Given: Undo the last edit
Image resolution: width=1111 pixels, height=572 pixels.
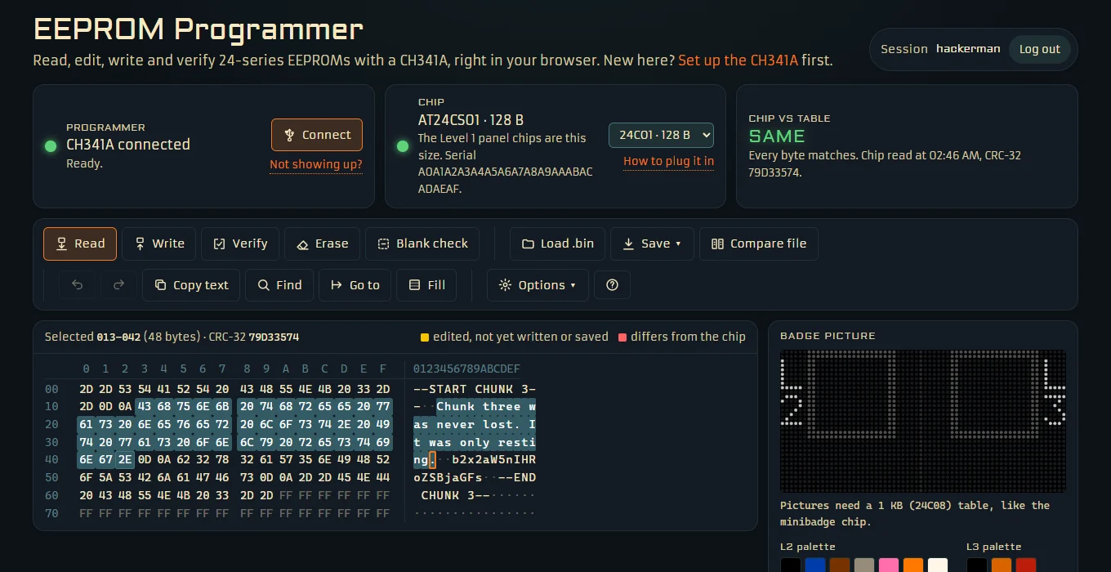Looking at the screenshot, I should point(78,285).
